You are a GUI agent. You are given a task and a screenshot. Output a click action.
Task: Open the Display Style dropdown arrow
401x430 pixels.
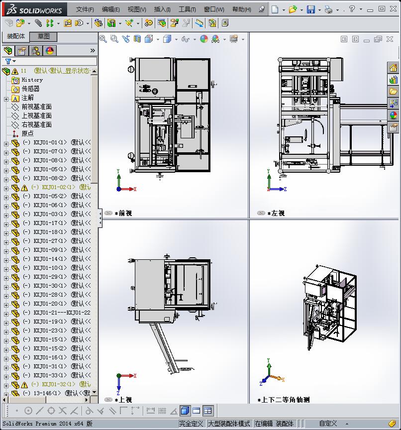[x=176, y=39]
